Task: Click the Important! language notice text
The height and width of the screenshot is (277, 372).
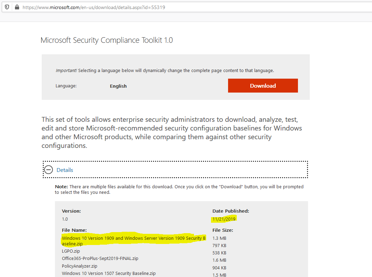Action: click(165, 71)
